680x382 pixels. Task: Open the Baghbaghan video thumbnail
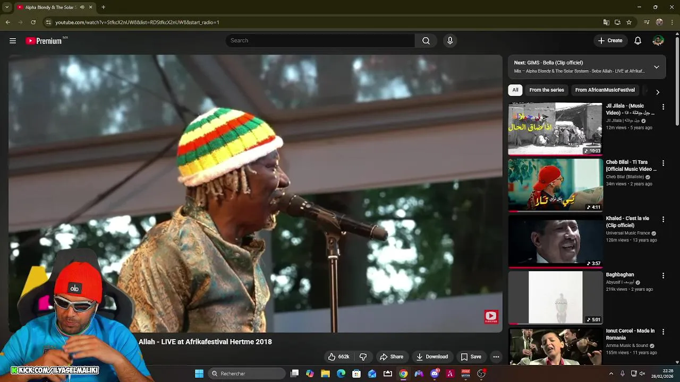point(555,298)
